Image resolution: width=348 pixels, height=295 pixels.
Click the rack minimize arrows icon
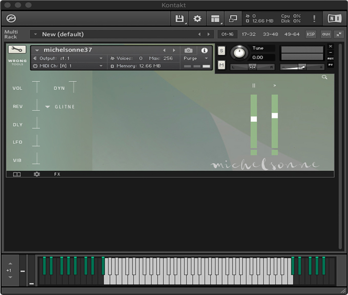pos(339,34)
